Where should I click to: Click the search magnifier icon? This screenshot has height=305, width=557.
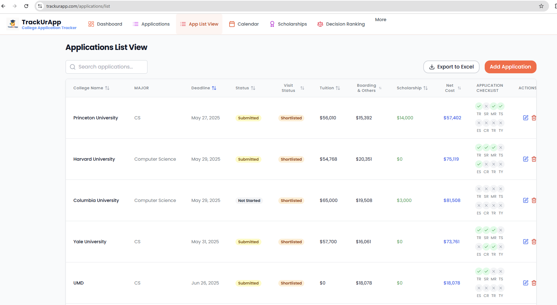click(x=73, y=67)
